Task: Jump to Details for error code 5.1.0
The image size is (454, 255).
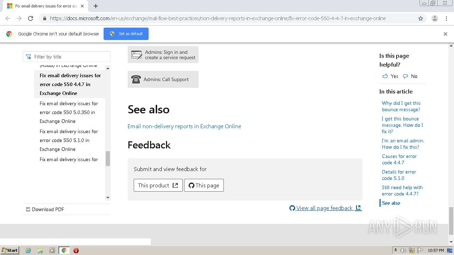Action: 399,175
